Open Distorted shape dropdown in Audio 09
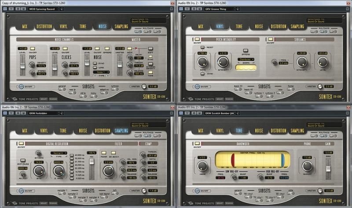The image size is (352, 208). tap(246, 59)
